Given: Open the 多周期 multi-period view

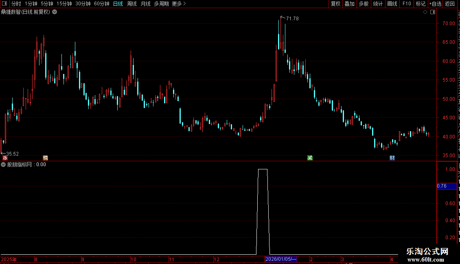Looking at the screenshot, I should 161,4.
